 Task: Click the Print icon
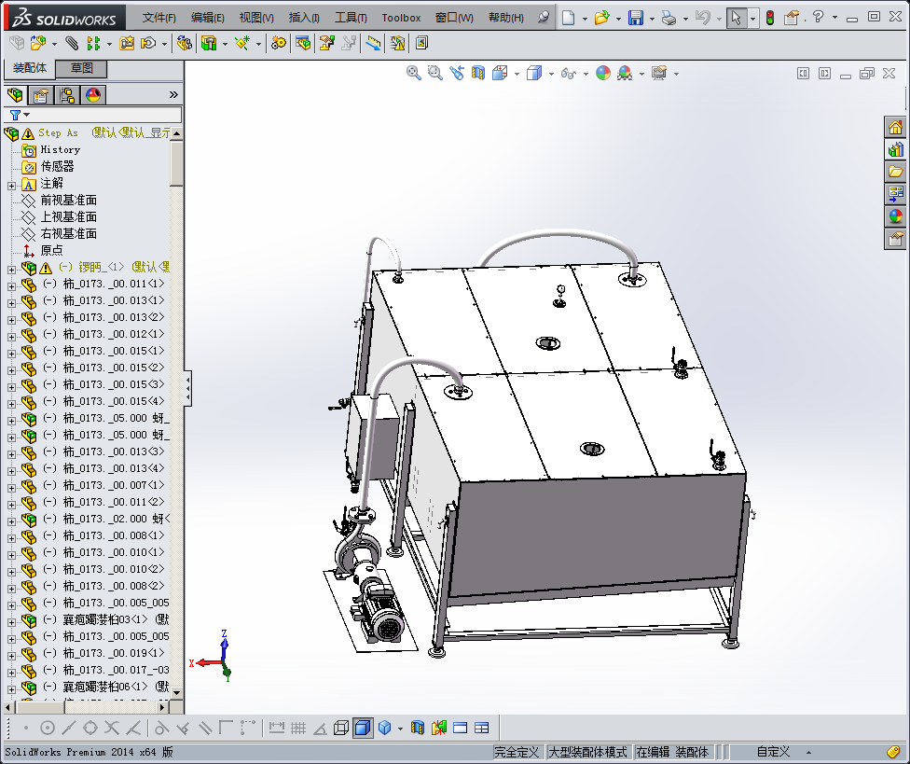point(669,18)
